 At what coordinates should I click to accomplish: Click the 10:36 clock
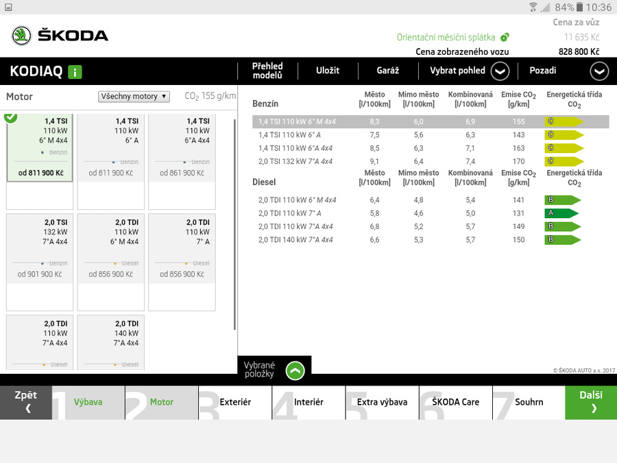599,7
